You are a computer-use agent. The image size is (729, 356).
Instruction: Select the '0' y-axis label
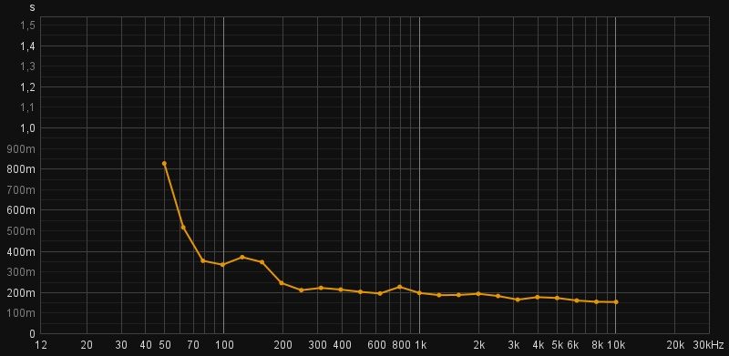coord(32,333)
